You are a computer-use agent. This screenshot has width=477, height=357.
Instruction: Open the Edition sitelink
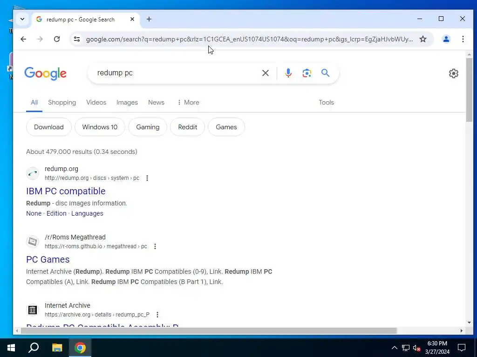56,214
